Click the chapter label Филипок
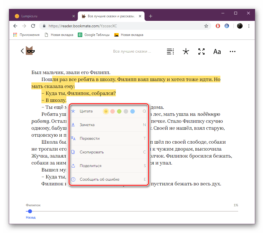 (x=33, y=205)
